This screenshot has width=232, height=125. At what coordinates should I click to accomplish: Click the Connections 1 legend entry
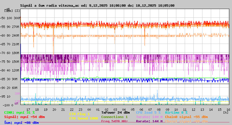[114, 117]
